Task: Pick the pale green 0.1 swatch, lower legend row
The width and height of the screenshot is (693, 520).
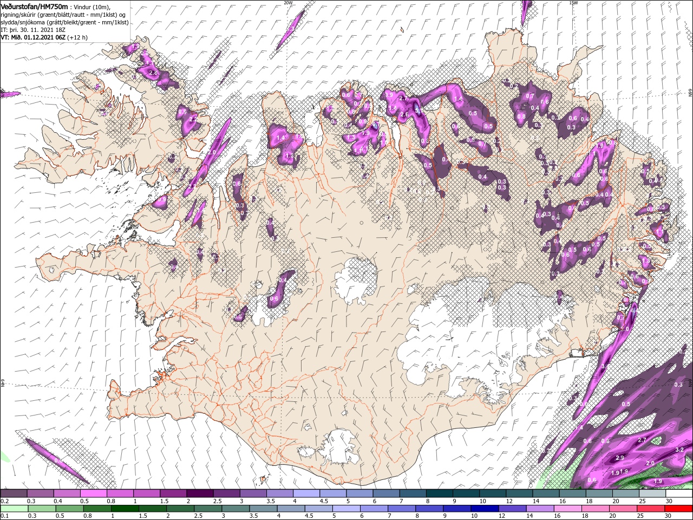Action: pyautogui.click(x=14, y=509)
